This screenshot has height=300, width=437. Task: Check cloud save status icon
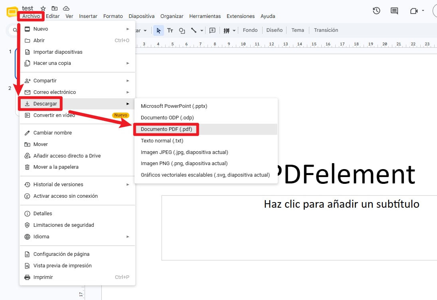coord(66,8)
